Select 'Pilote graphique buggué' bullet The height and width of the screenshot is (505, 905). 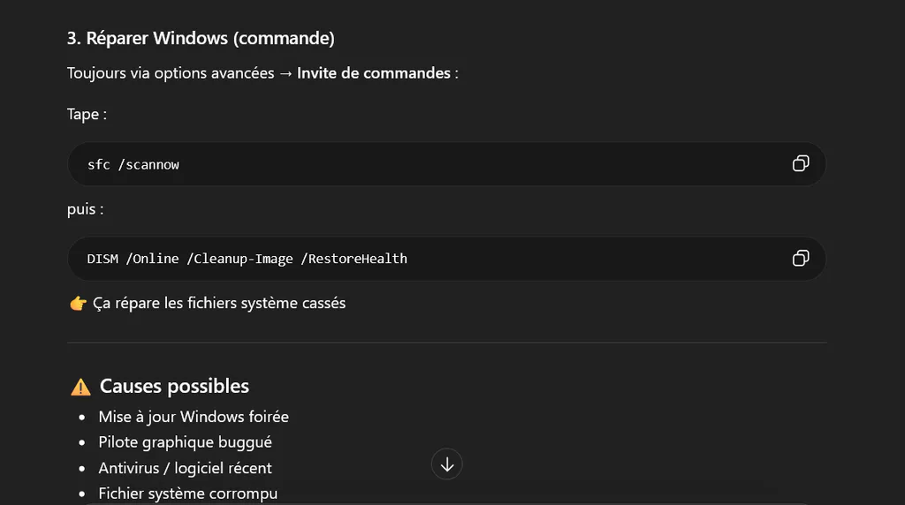[x=185, y=442]
